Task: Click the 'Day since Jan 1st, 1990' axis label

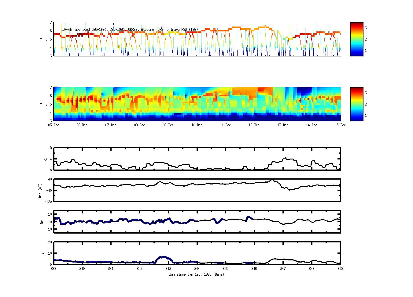Action: point(197,274)
